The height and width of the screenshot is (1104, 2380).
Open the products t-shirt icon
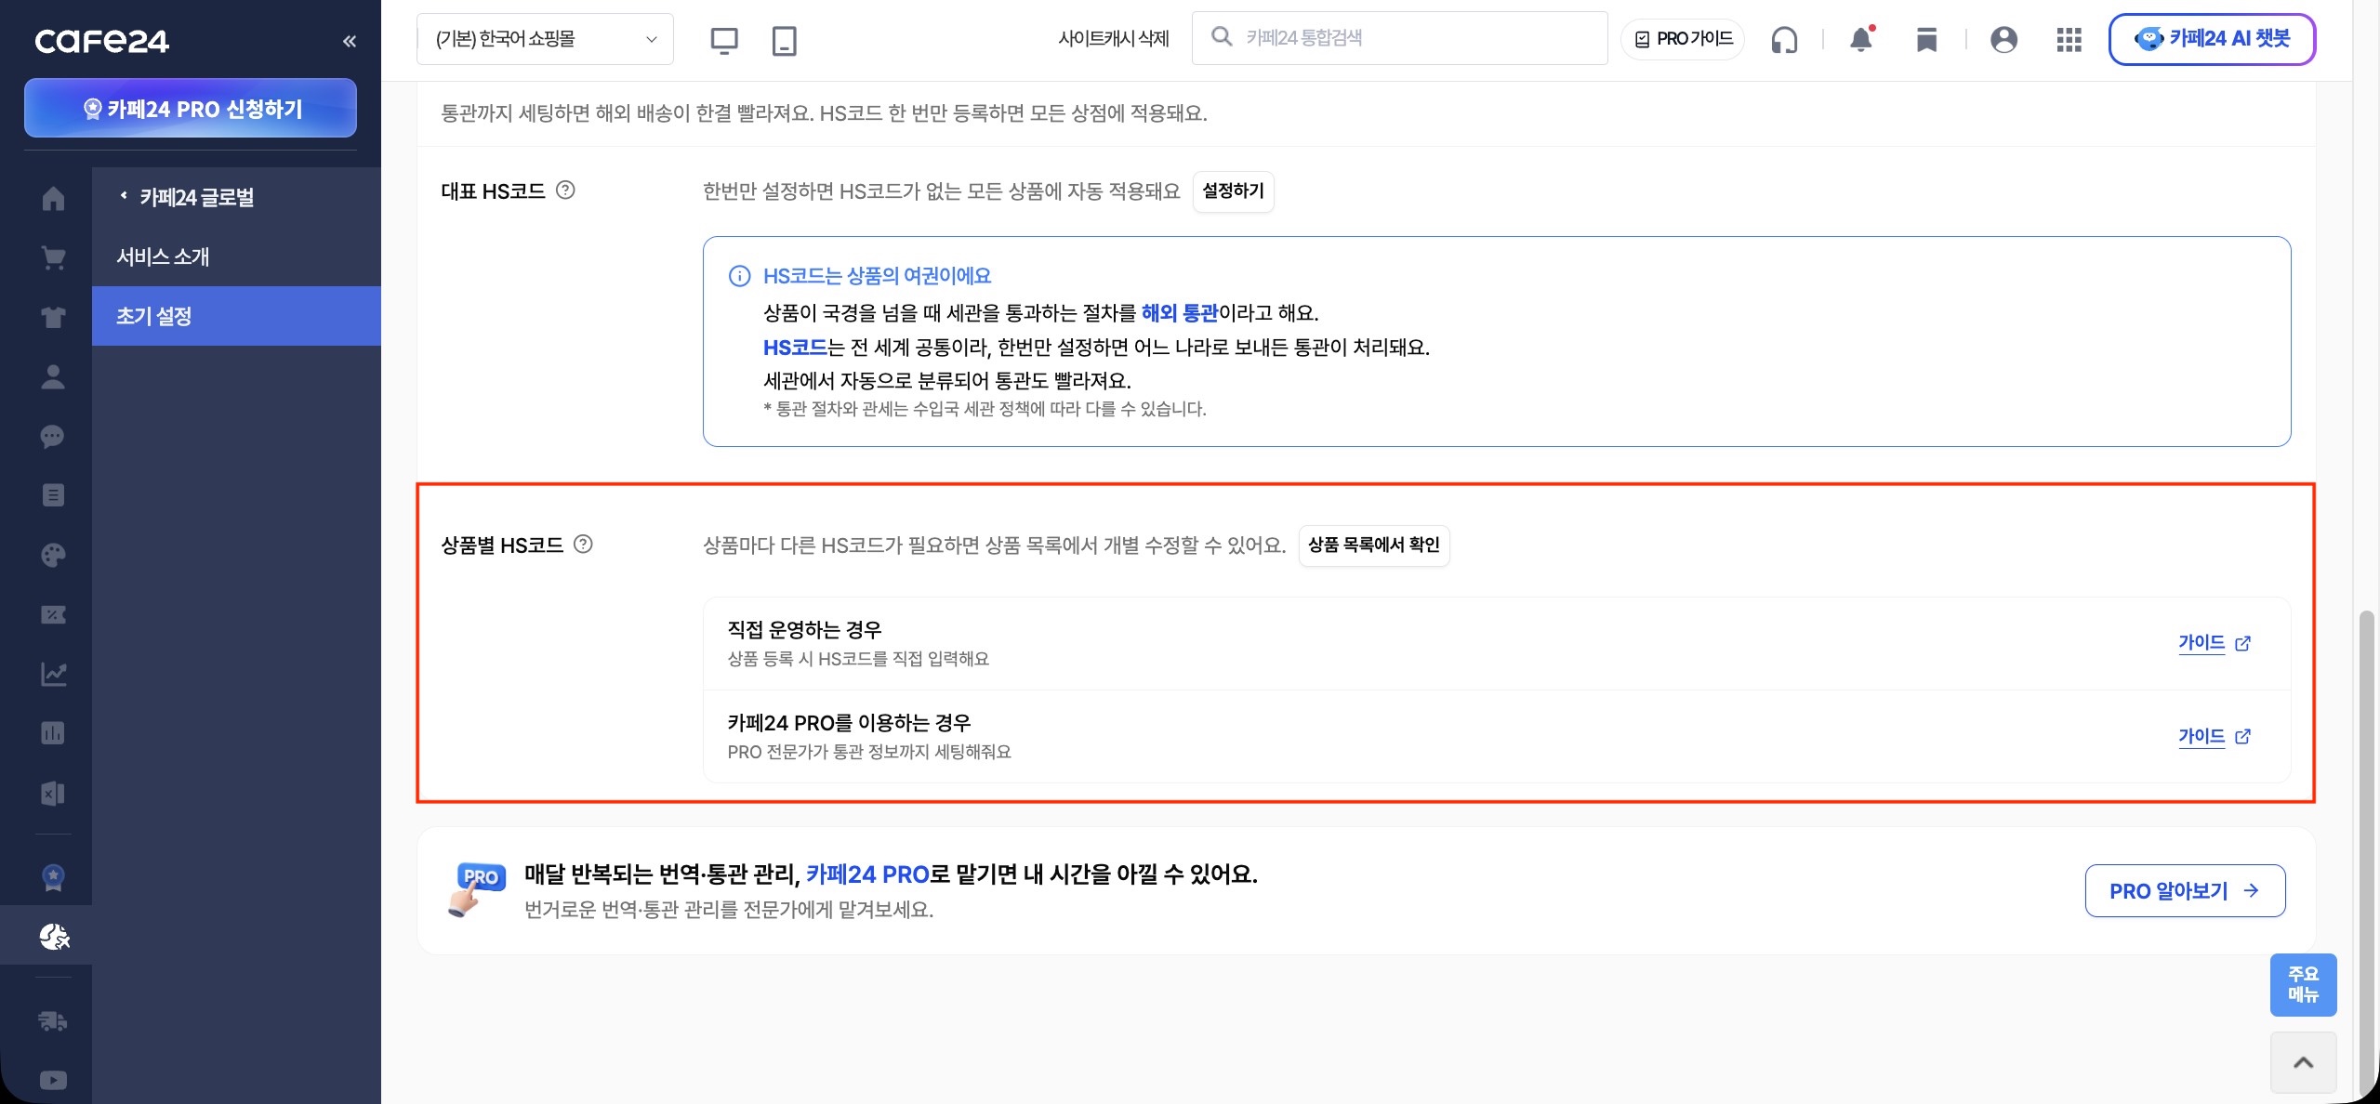(x=53, y=317)
